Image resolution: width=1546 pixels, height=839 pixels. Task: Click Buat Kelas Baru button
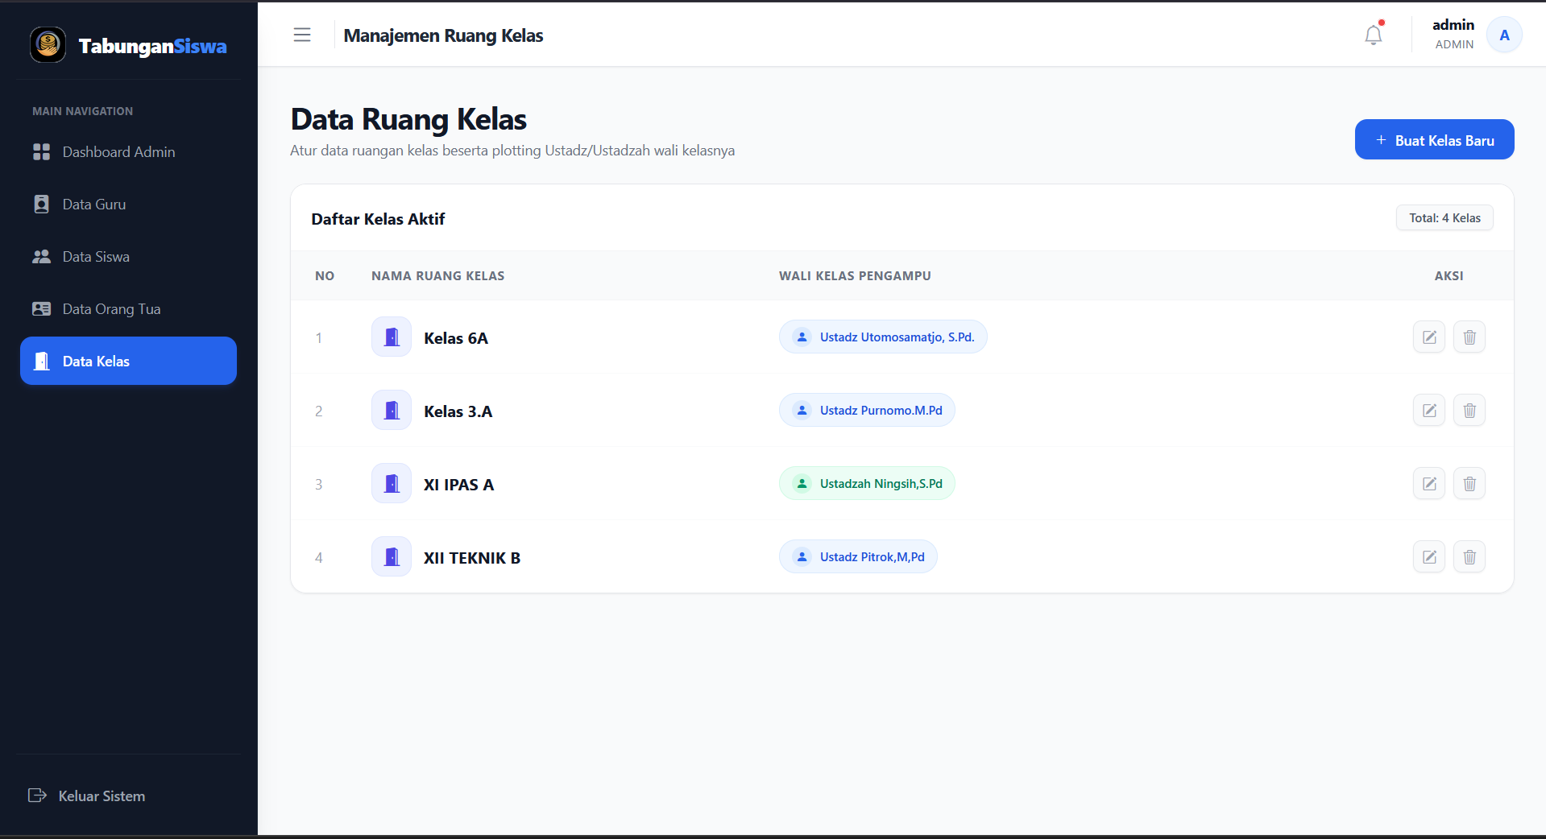1434,139
